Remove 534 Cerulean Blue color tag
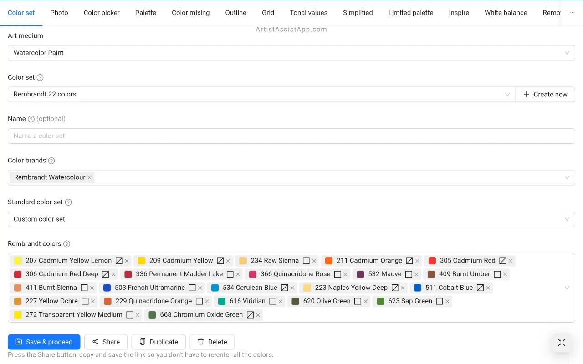Viewport: 583px width, 364px height. tap(292, 288)
